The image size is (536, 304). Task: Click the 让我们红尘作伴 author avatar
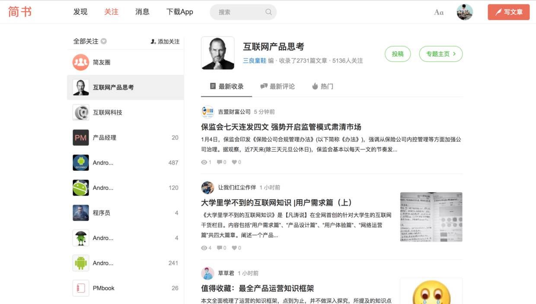(207, 187)
